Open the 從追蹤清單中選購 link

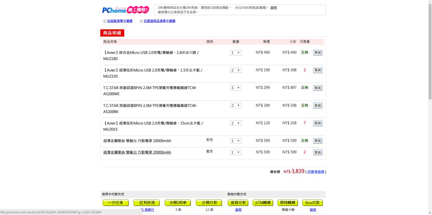tap(120, 21)
